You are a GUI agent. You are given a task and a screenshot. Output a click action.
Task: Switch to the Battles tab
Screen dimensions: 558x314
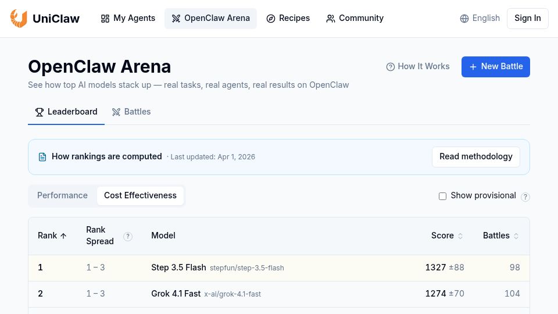coord(131,112)
